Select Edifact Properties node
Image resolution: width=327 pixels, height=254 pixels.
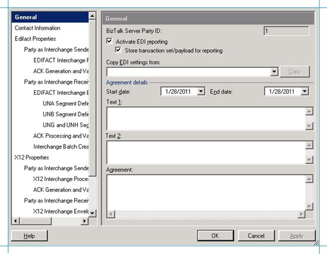point(35,39)
